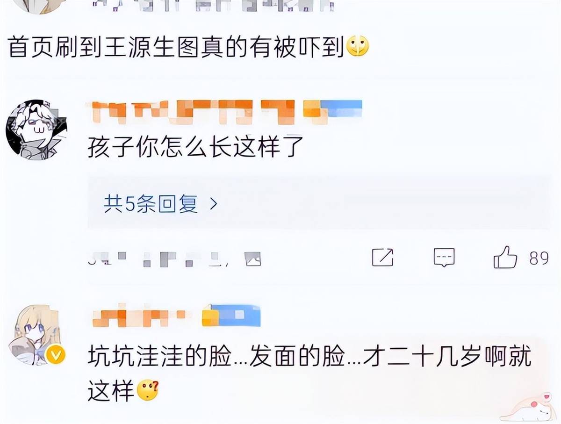Click the yellow V verified badge
Screen dimensions: 561x424
(x=56, y=356)
